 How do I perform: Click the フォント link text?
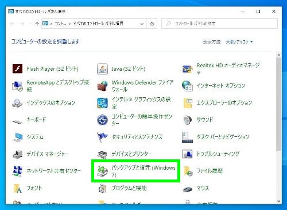click(x=34, y=188)
